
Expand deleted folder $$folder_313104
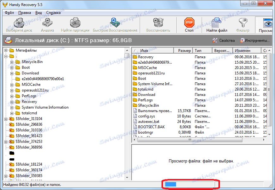click(6, 119)
